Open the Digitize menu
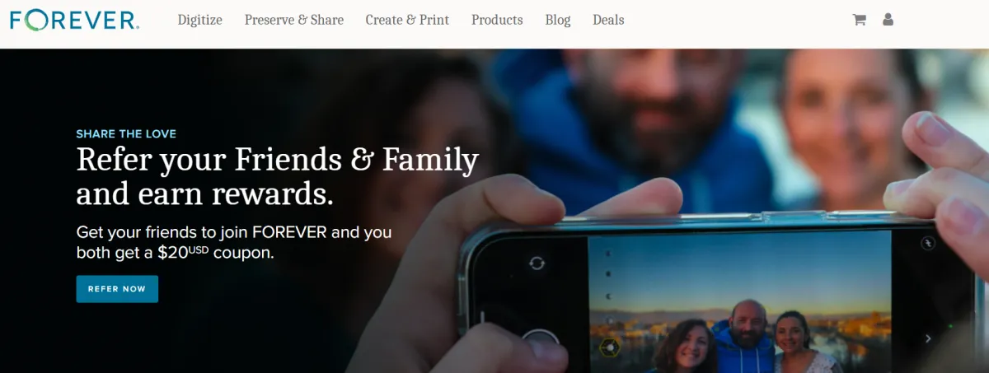 (200, 20)
